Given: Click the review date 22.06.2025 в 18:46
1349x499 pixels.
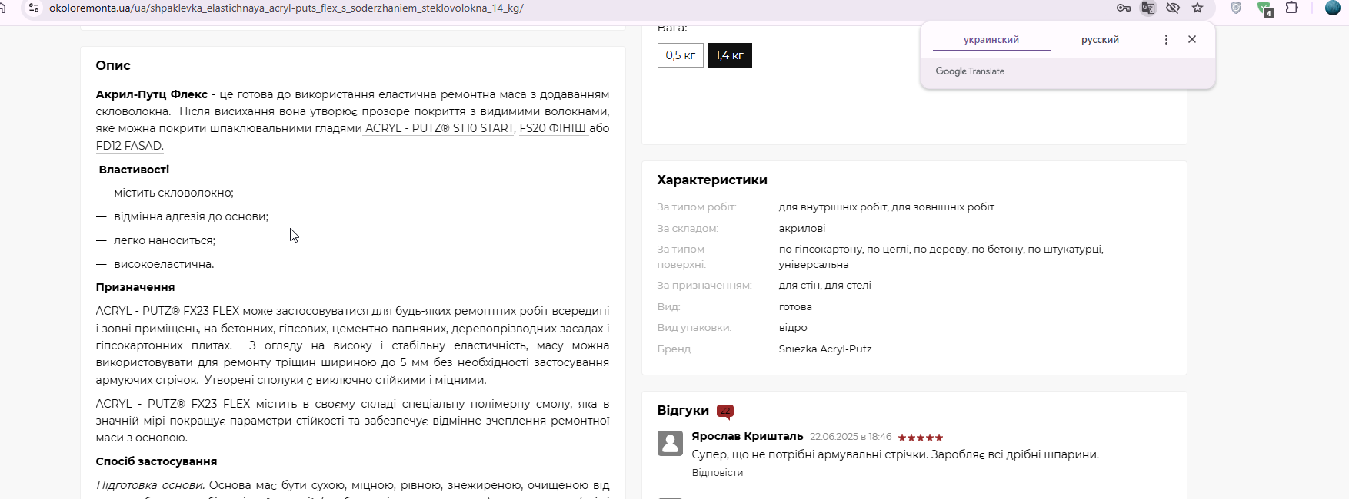Looking at the screenshot, I should [x=851, y=437].
